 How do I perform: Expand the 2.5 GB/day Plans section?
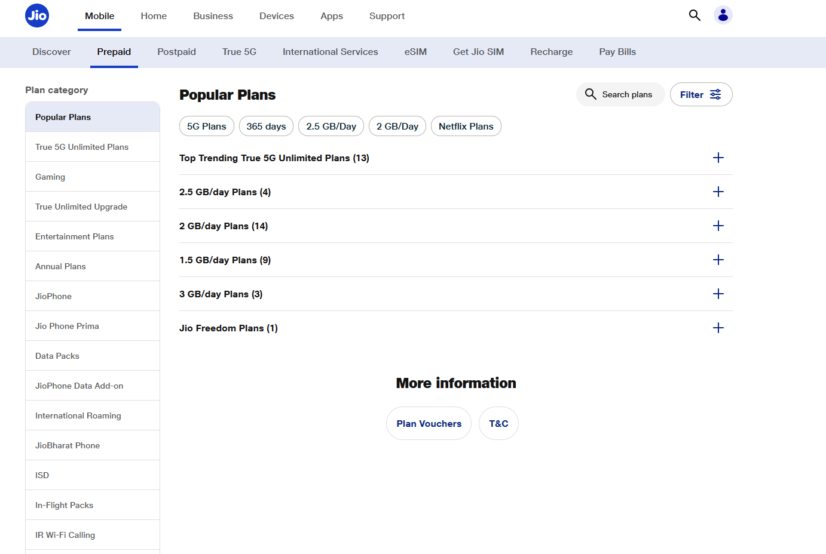pos(718,192)
